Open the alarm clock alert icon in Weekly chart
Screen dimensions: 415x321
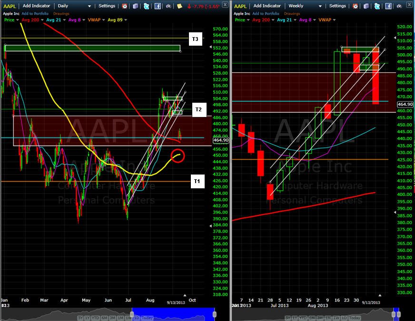click(x=356, y=6)
